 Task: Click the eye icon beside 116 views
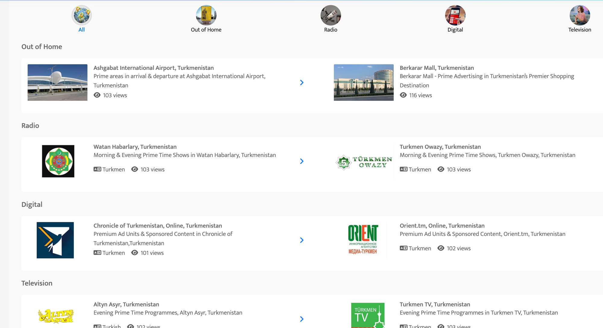pyautogui.click(x=403, y=95)
